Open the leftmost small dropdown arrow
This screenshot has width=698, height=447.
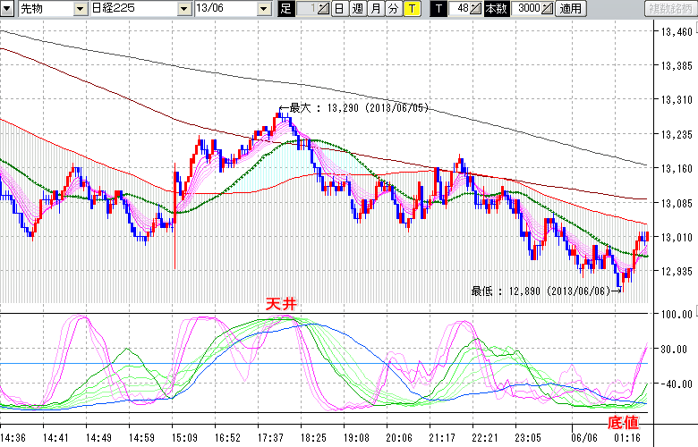point(7,9)
